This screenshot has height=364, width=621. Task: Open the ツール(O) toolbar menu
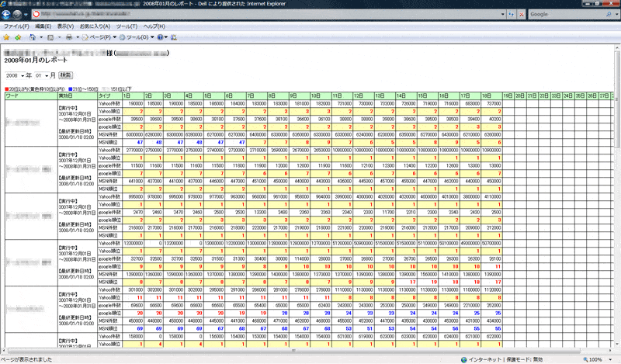click(137, 37)
